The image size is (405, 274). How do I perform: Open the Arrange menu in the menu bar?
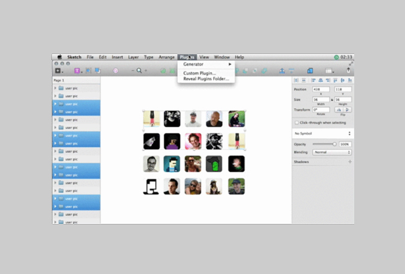(167, 57)
